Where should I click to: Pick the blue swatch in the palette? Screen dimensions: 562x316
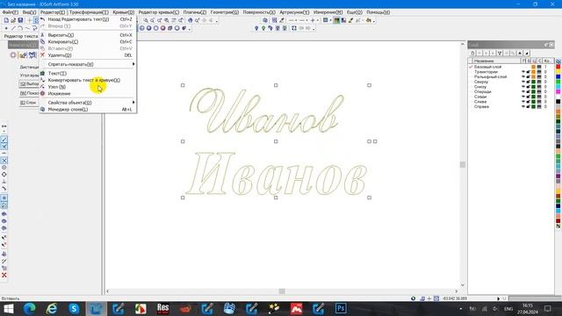click(x=558, y=76)
